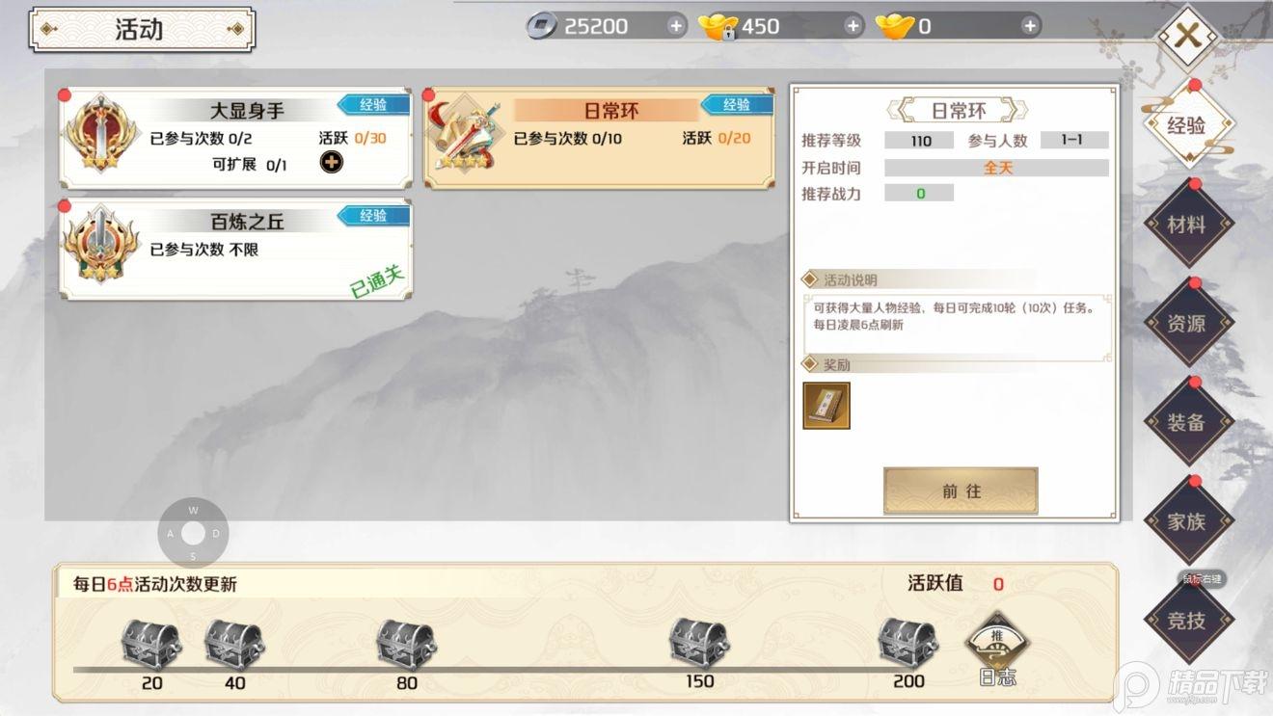
Task: Add gold ingots with plus next to 0
Action: pos(1030,26)
